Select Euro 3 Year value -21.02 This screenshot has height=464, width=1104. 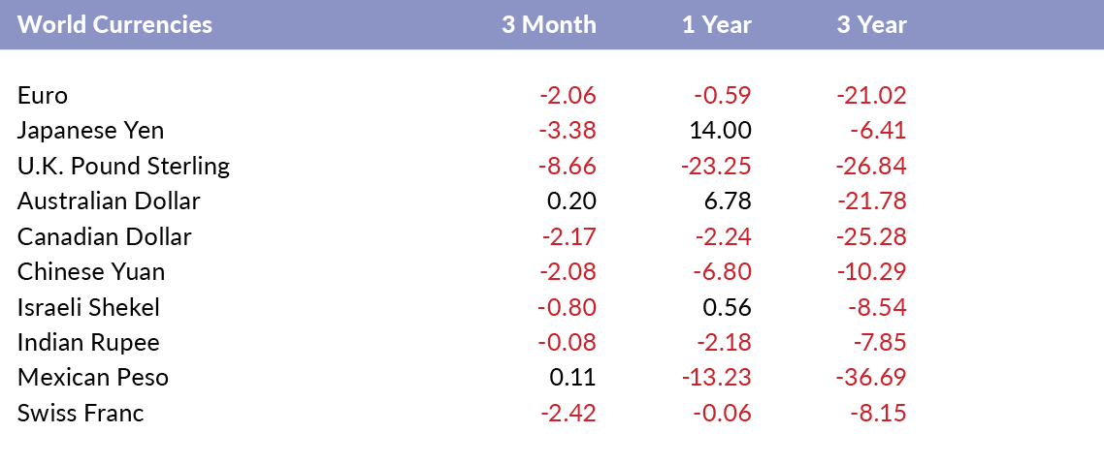[871, 96]
